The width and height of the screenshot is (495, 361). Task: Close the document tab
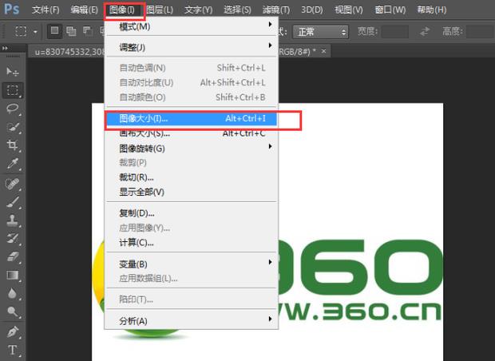pyautogui.click(x=323, y=51)
